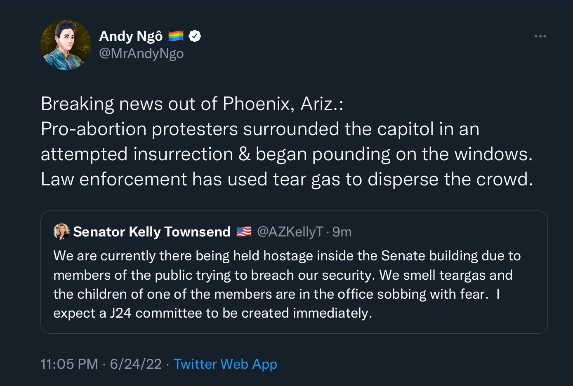This screenshot has height=386, width=573.
Task: Open the three-dot more options menu
Action: click(x=540, y=36)
